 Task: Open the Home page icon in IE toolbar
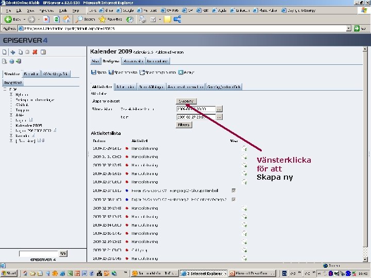(66, 19)
